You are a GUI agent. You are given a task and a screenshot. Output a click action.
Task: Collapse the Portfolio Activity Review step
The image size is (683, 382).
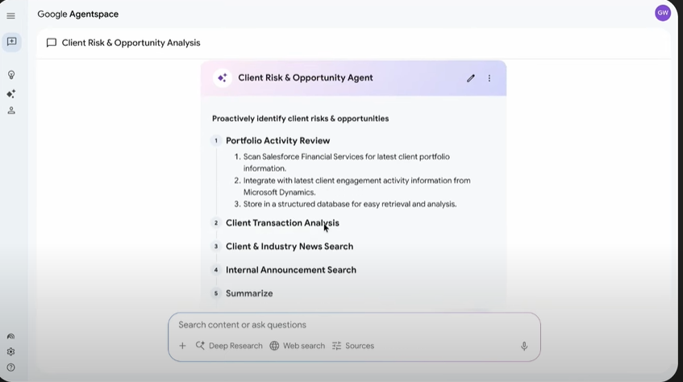[x=278, y=141]
